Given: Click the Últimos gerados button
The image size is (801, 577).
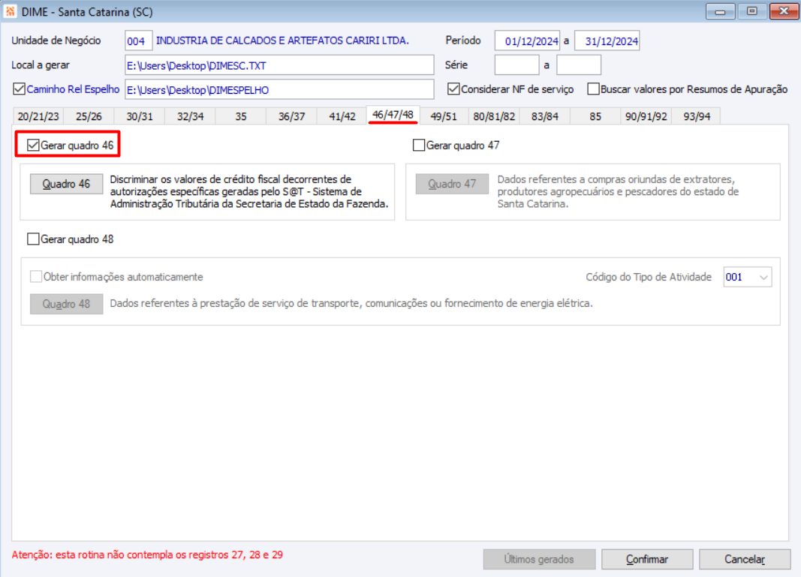Looking at the screenshot, I should 539,559.
